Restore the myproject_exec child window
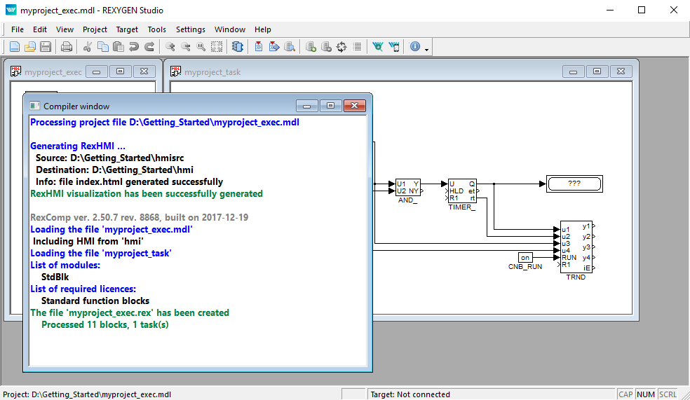Viewport: 690px width, 400px height. [120, 71]
